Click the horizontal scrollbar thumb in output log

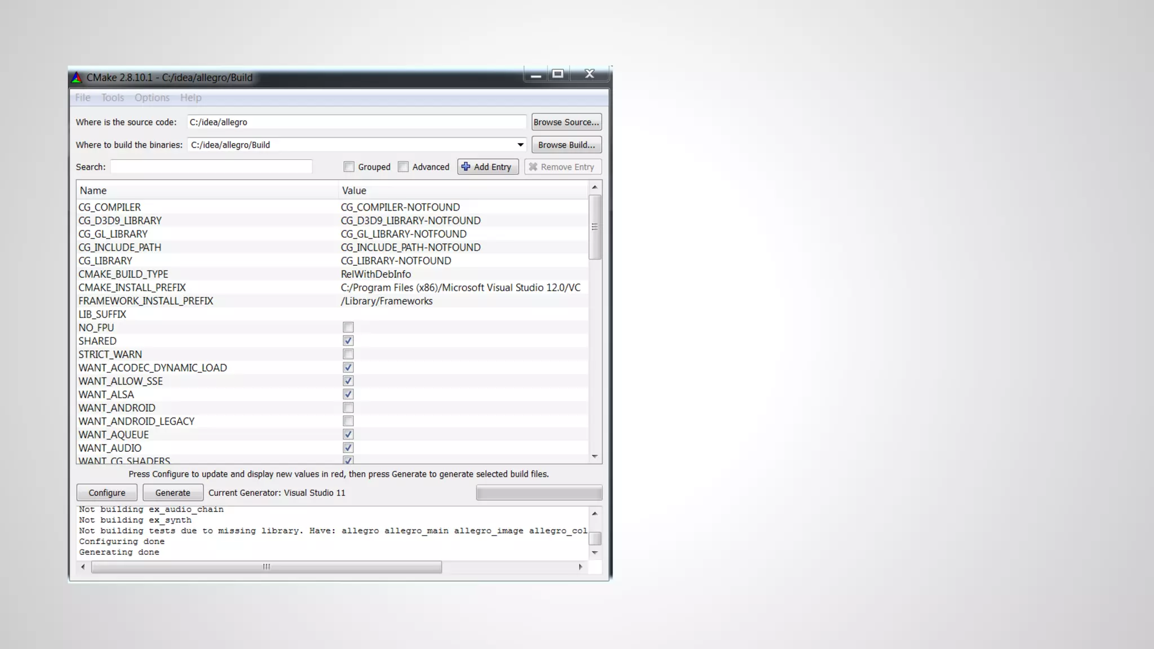click(266, 567)
